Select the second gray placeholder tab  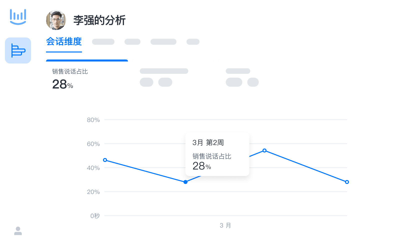click(132, 42)
